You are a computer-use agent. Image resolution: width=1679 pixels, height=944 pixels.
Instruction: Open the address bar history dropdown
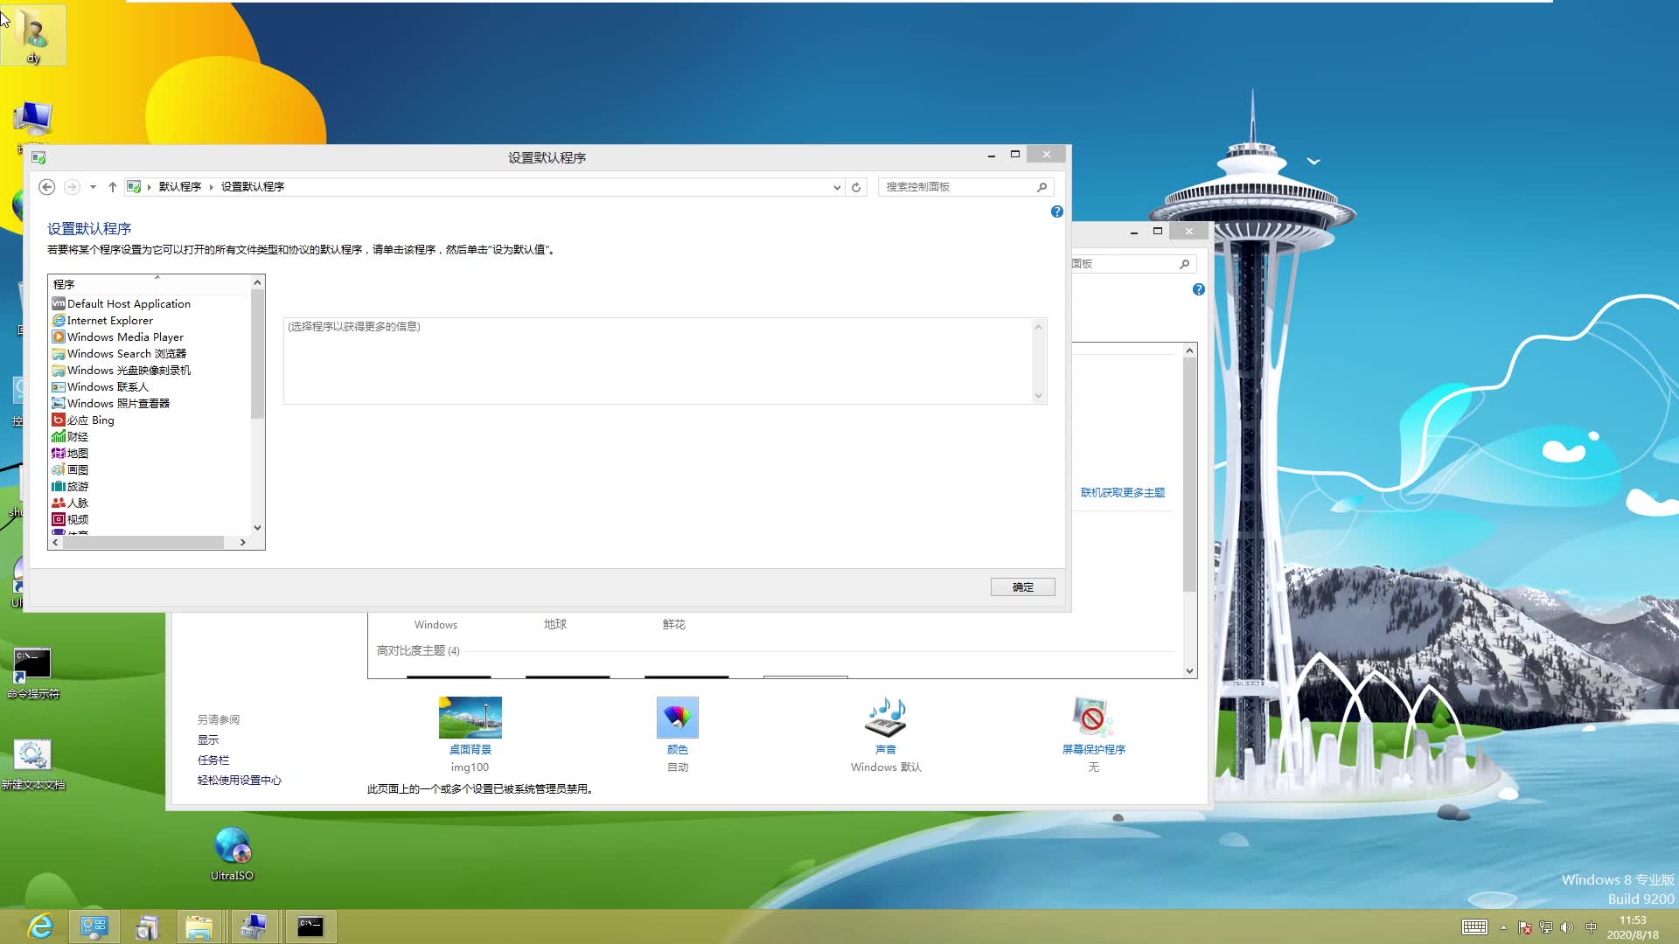point(836,186)
